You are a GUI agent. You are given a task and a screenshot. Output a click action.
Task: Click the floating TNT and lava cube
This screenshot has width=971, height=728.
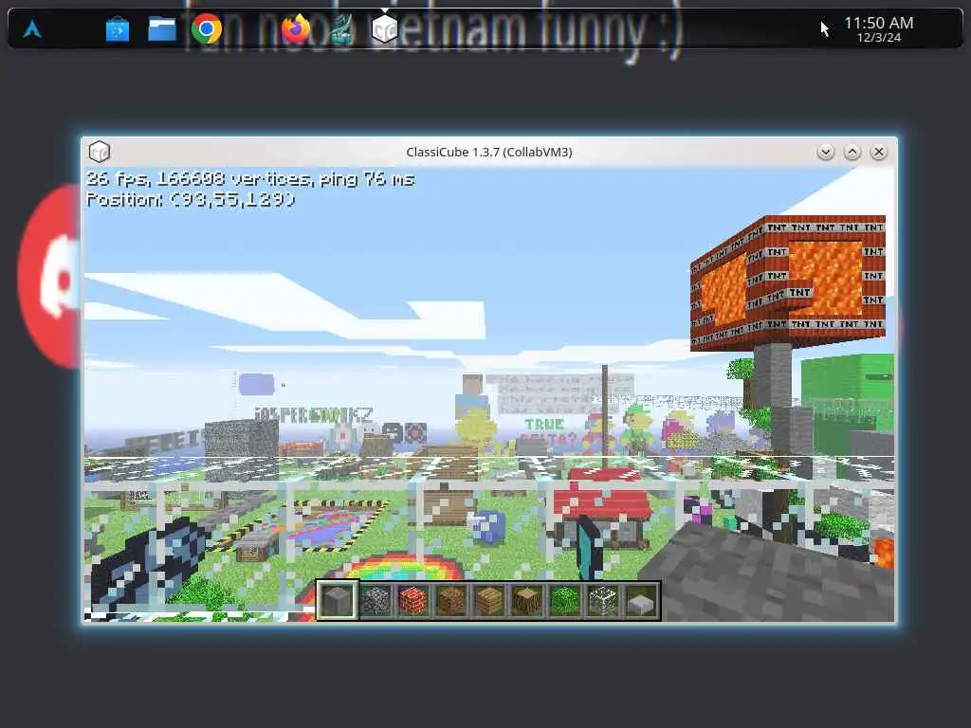(x=788, y=282)
